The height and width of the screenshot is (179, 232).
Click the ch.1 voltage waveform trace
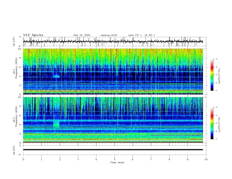(x=113, y=42)
